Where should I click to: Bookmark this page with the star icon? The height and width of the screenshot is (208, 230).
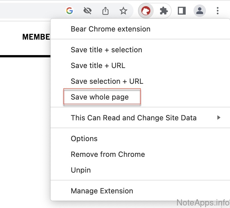point(123,11)
